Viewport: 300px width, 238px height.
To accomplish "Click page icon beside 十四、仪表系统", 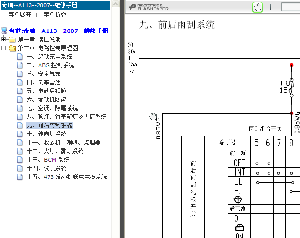I will (20, 168).
